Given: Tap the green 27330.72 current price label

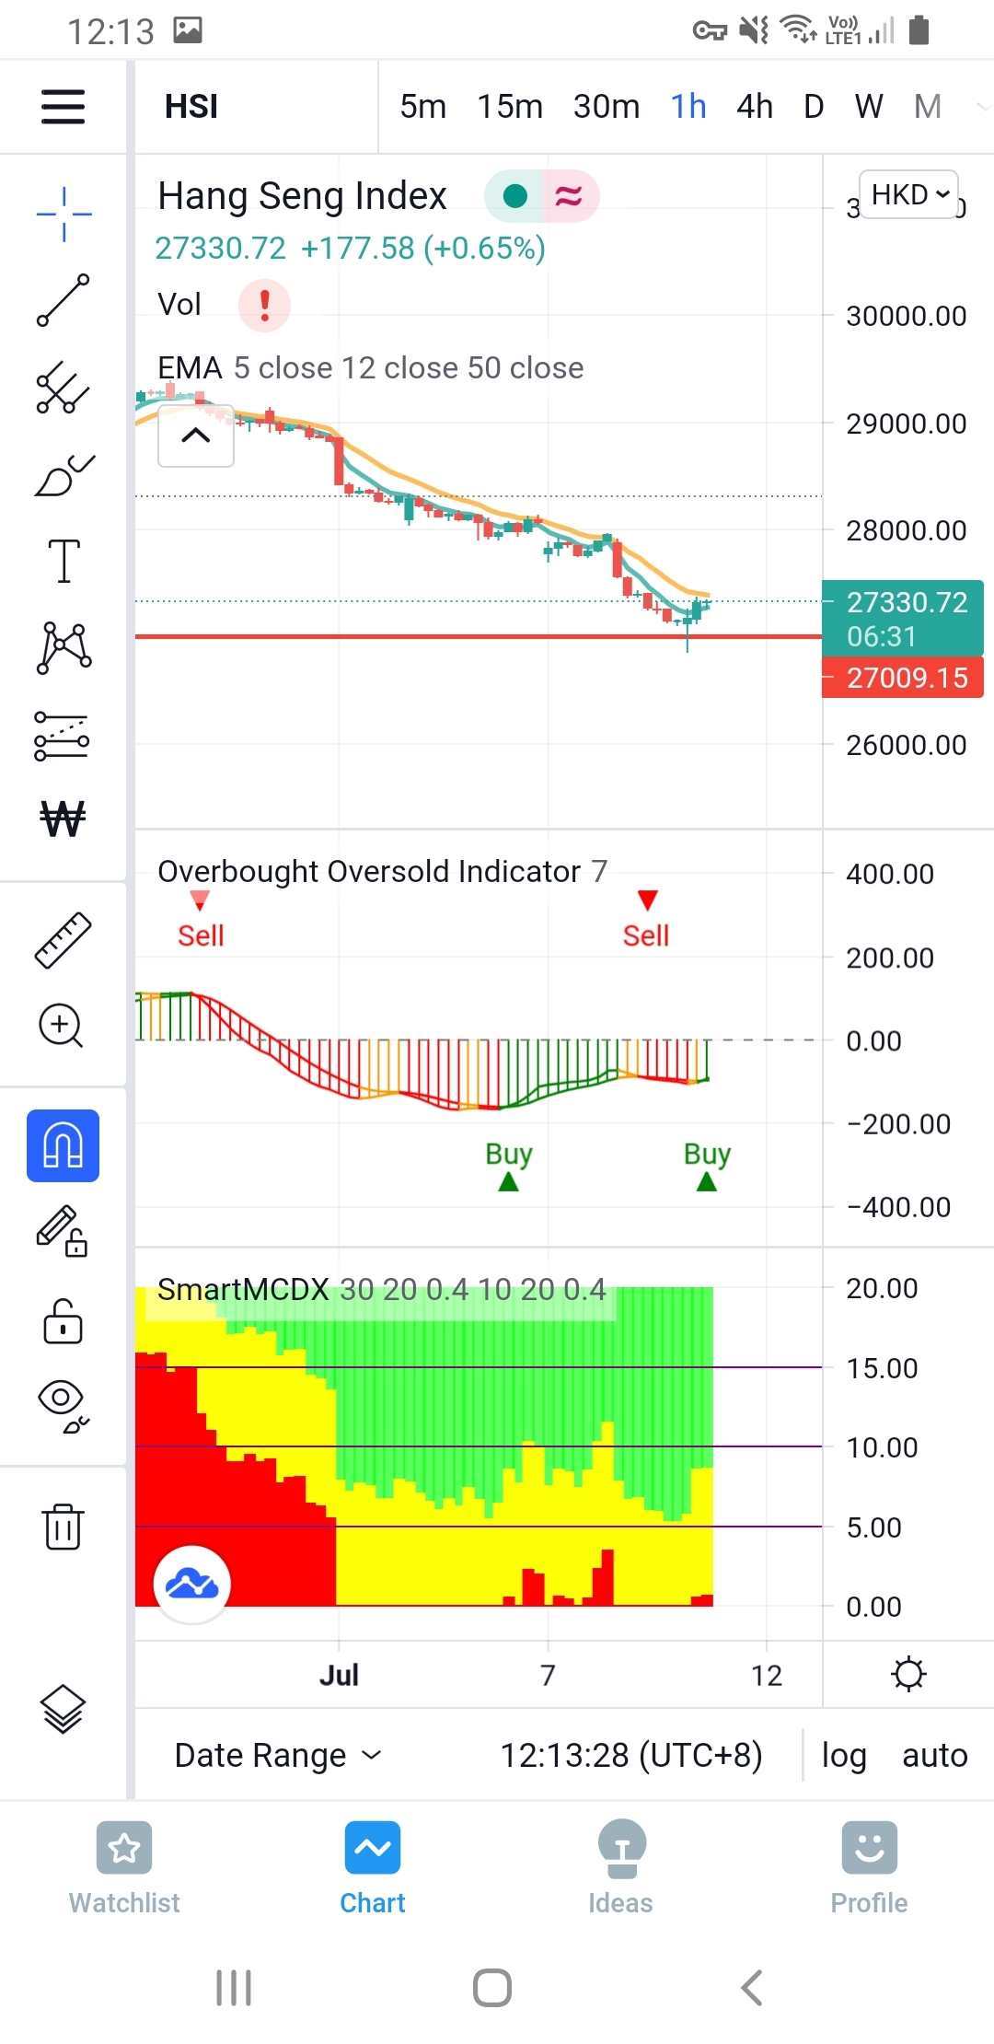Looking at the screenshot, I should coord(903,618).
